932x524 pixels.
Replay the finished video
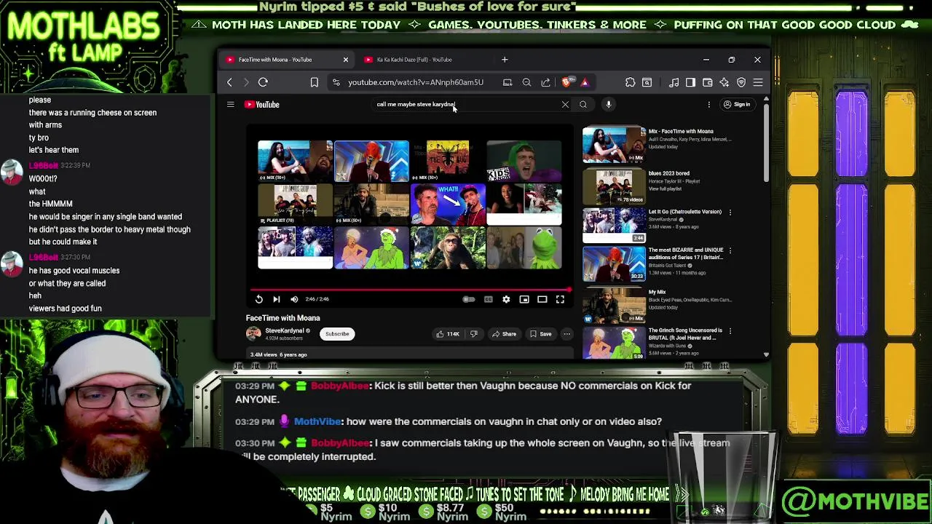click(258, 299)
